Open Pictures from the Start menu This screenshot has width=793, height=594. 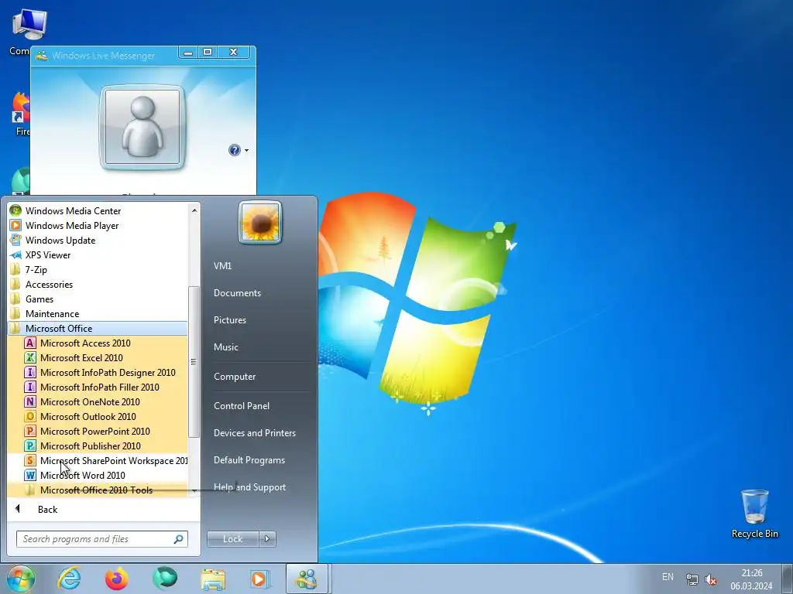229,319
